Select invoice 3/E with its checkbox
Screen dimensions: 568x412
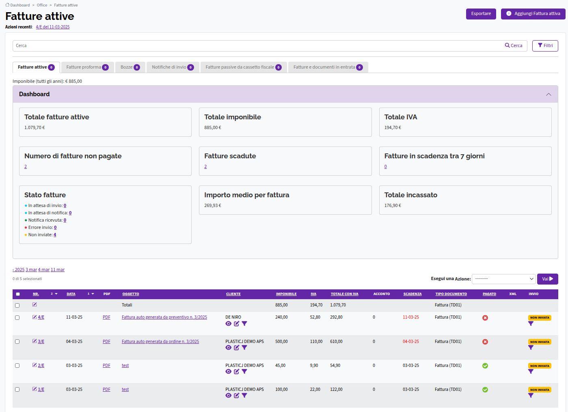[17, 341]
